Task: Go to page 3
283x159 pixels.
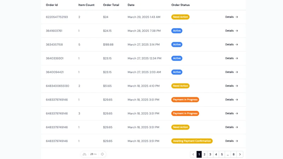Action: [210, 154]
